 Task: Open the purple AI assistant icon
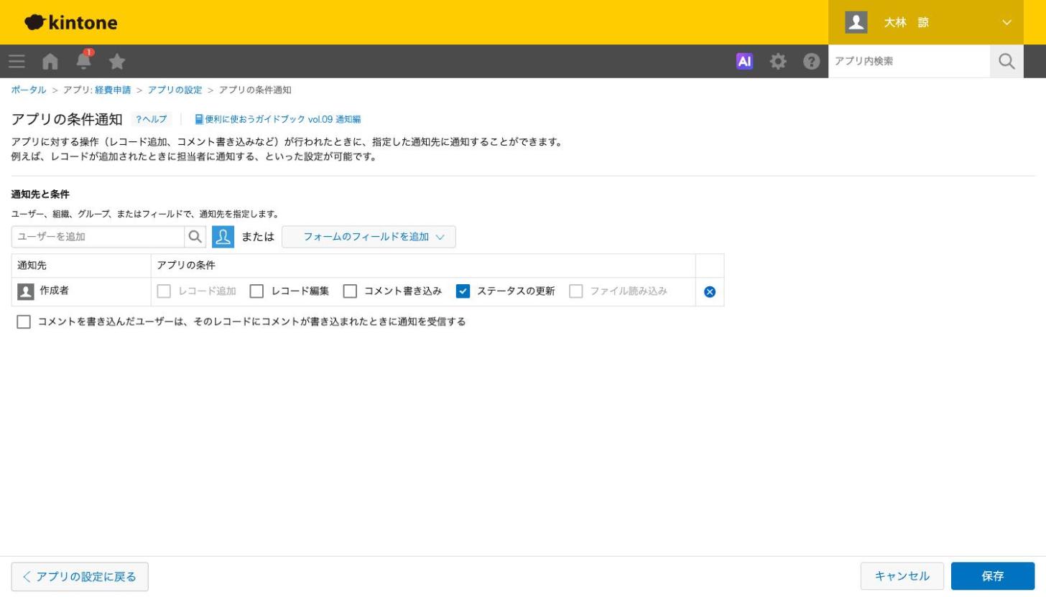pyautogui.click(x=744, y=62)
